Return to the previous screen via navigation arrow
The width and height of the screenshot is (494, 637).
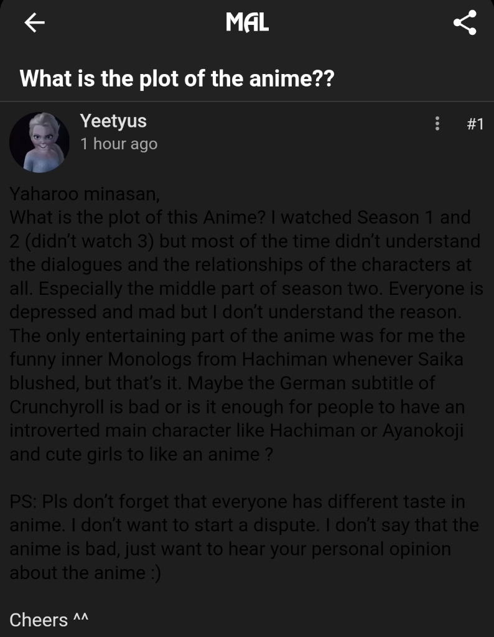[x=34, y=24]
